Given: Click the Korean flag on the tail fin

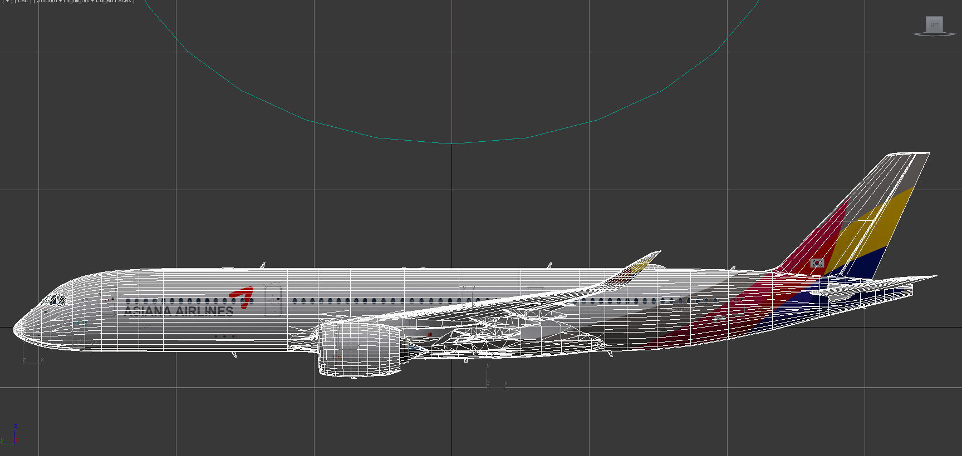Looking at the screenshot, I should (817, 263).
